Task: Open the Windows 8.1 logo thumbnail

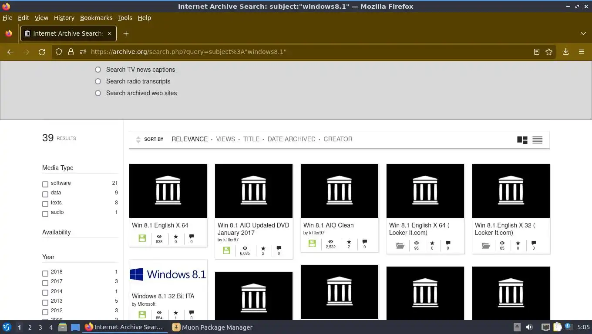Action: coord(168,274)
